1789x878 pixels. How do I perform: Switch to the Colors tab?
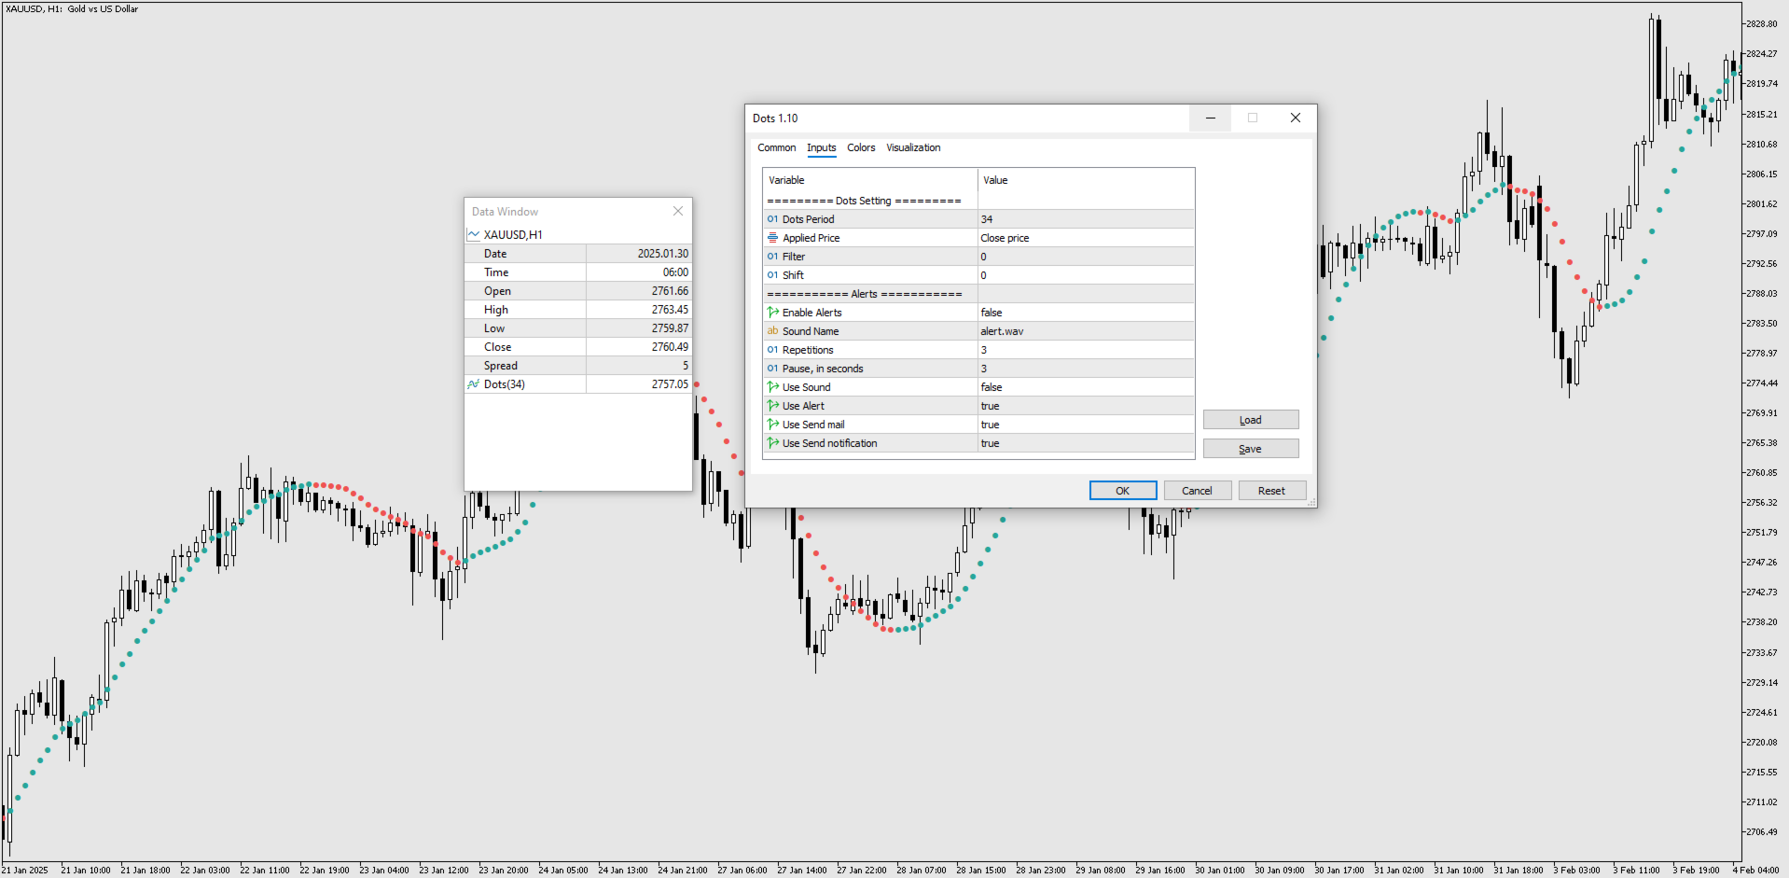click(860, 147)
